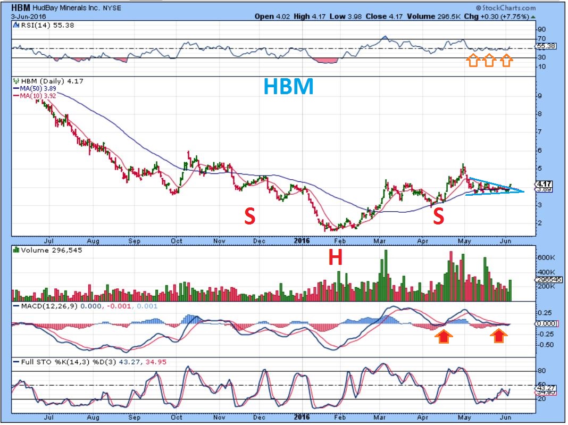Screen dimensions: 568x425
Task: Click the Mar label on the bottom time axis
Action: coord(379,417)
